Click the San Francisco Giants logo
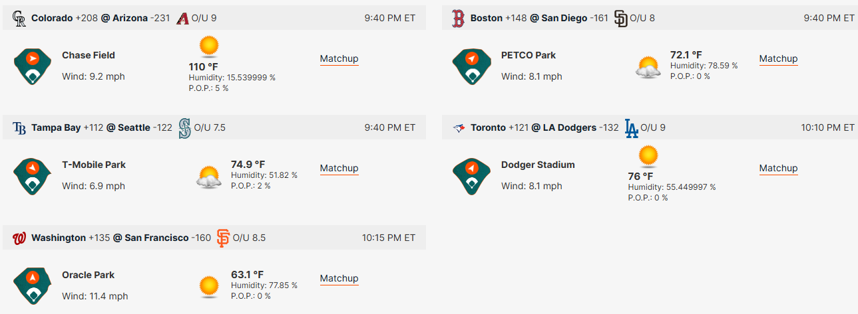Viewport: 858px width, 314px height. [x=224, y=238]
